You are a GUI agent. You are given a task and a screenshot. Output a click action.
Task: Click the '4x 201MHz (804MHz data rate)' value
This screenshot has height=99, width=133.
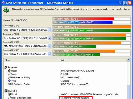coord(75,98)
